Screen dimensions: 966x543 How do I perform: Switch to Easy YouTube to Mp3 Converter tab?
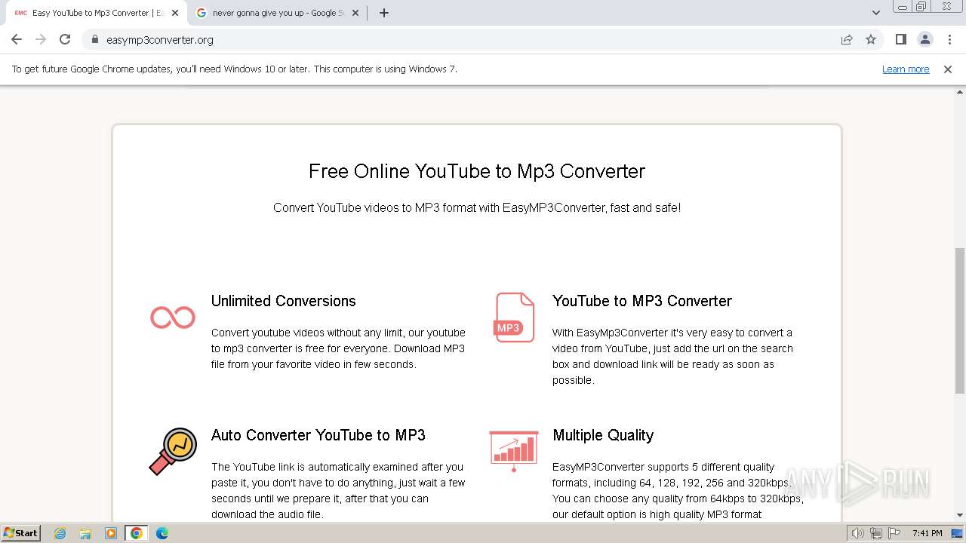(x=97, y=13)
